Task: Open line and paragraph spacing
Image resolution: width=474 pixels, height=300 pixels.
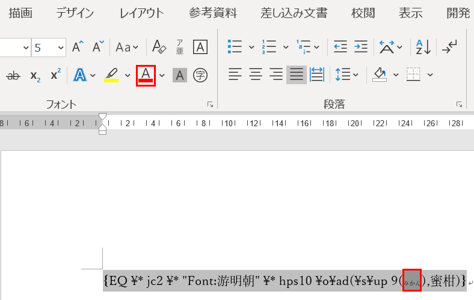Action: point(342,75)
